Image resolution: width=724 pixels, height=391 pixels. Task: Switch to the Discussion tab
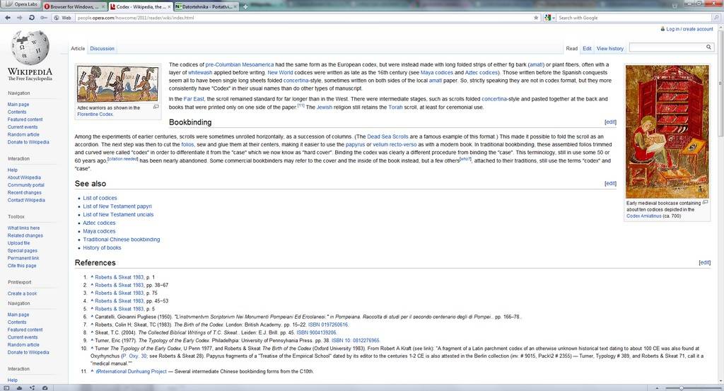click(x=102, y=49)
